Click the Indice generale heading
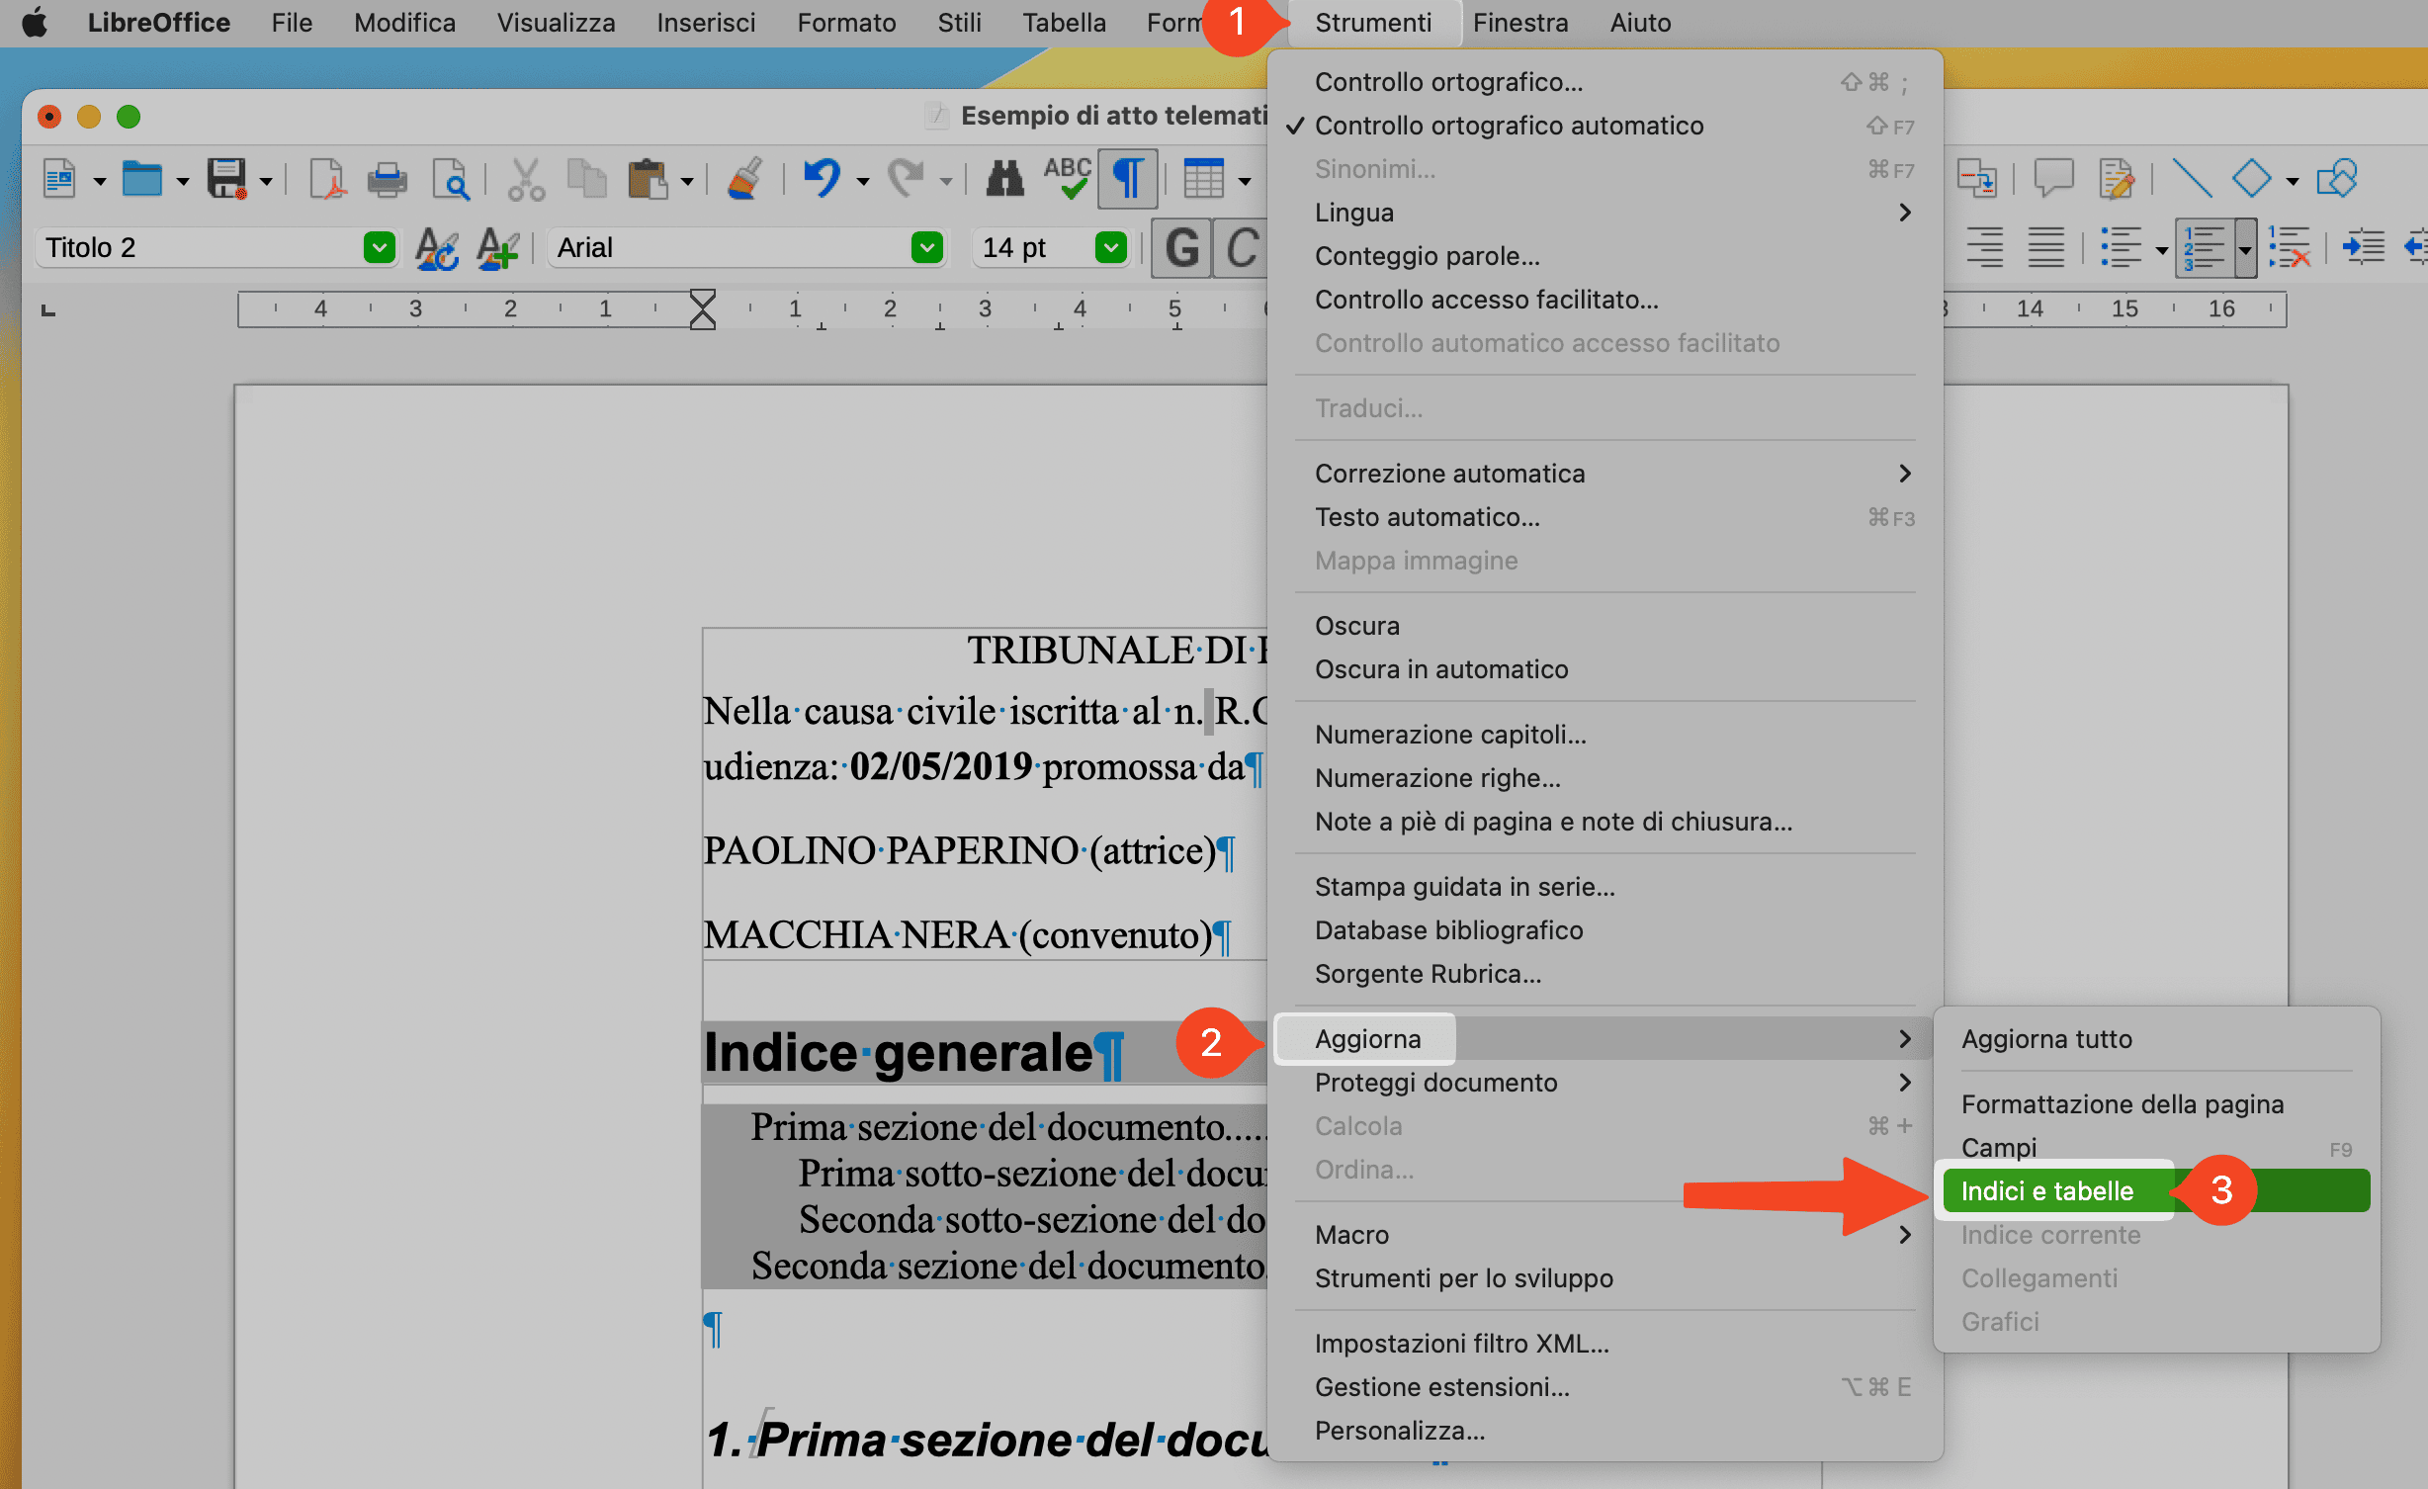 point(899,1052)
